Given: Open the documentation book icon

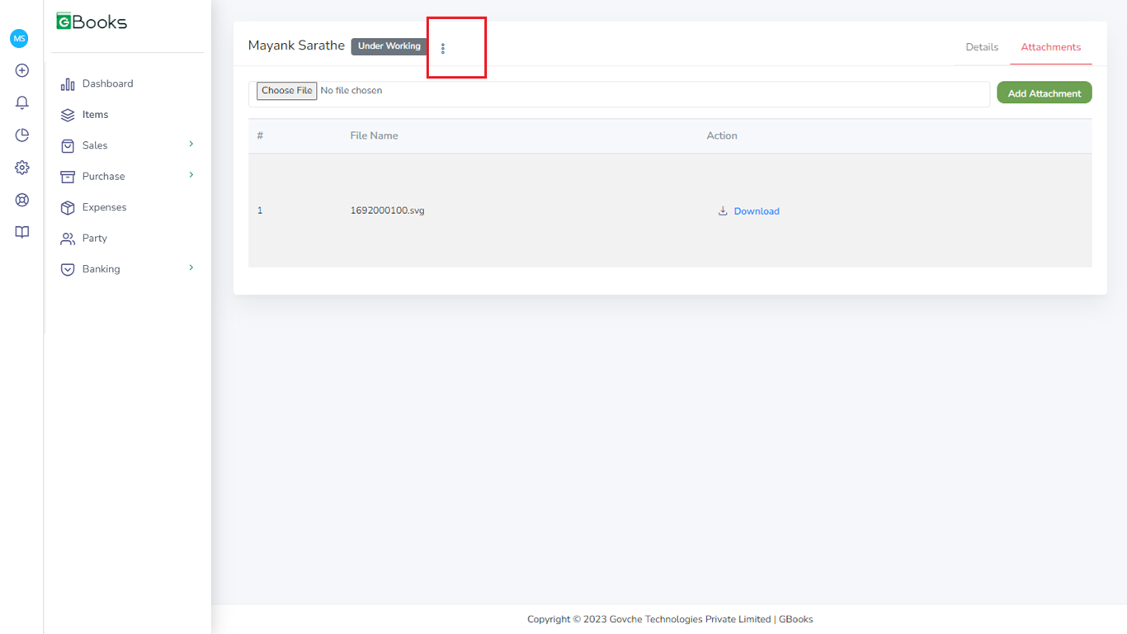Looking at the screenshot, I should 22,232.
